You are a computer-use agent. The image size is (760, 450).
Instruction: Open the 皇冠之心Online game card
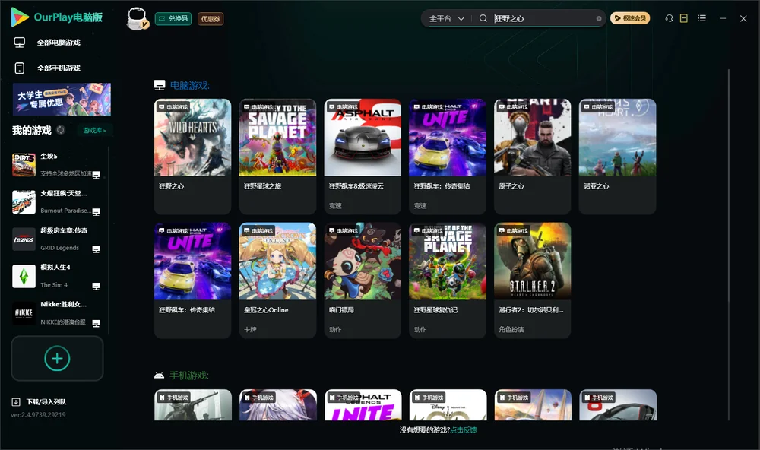tap(277, 280)
